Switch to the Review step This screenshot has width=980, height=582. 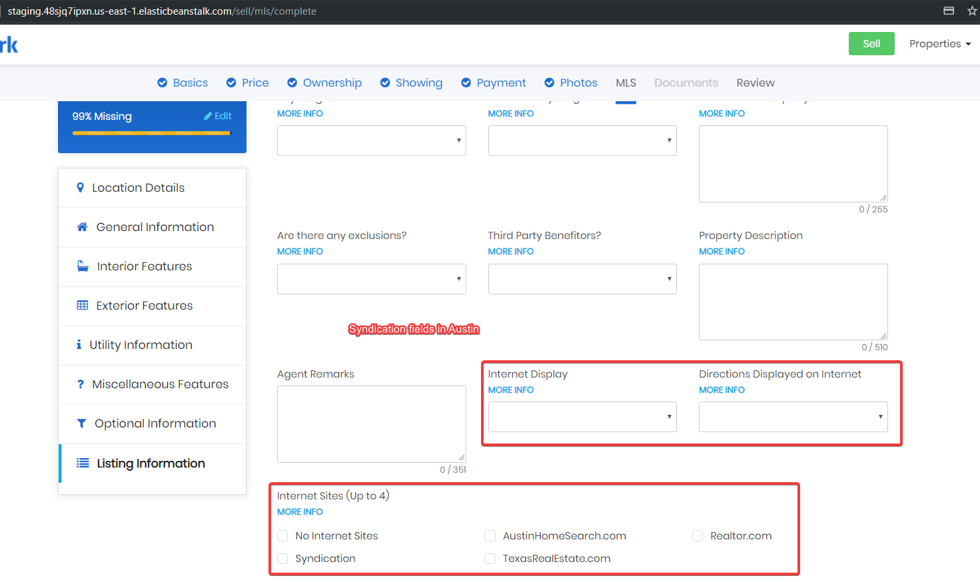[x=755, y=83]
